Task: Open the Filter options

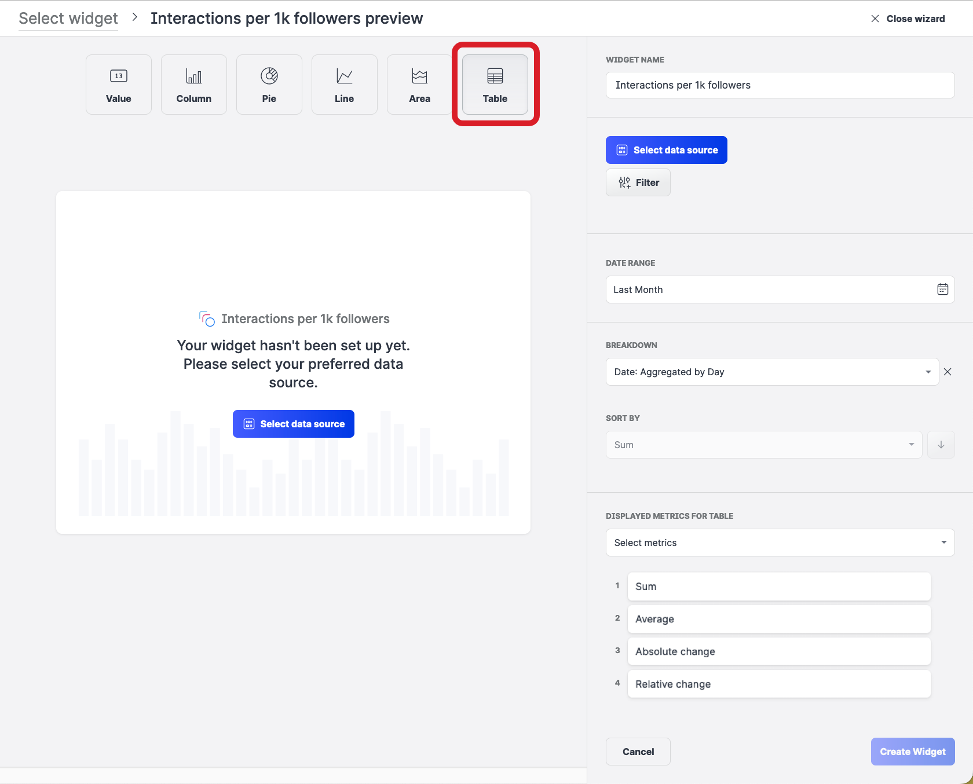Action: coord(638,182)
